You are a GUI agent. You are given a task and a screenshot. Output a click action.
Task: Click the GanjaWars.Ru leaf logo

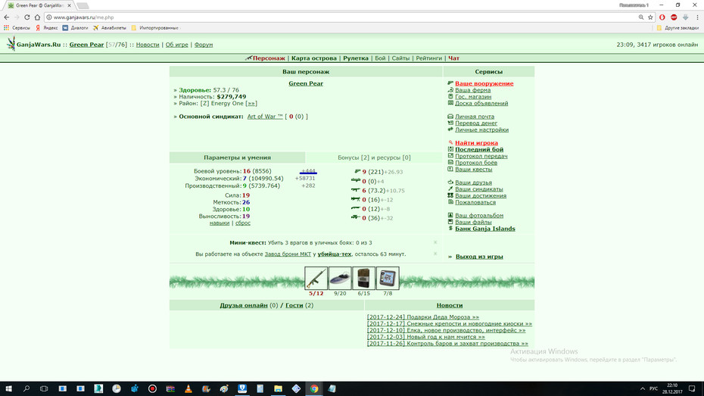[11, 44]
